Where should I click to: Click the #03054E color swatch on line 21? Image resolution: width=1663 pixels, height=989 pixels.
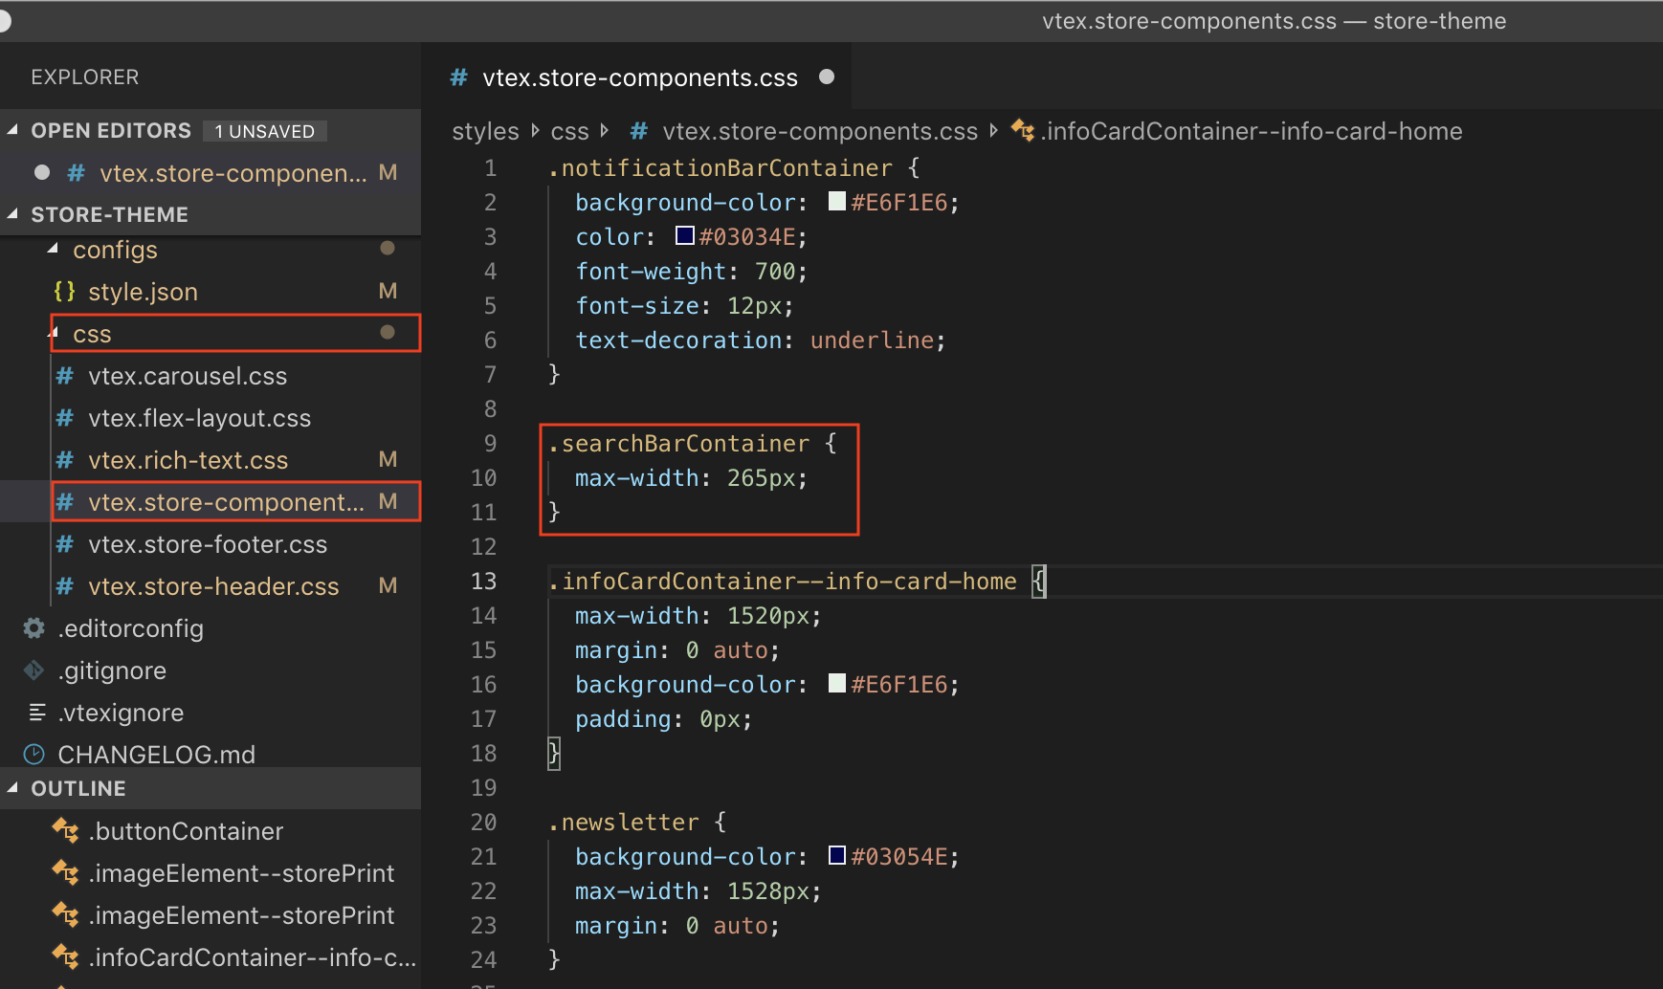tap(837, 855)
